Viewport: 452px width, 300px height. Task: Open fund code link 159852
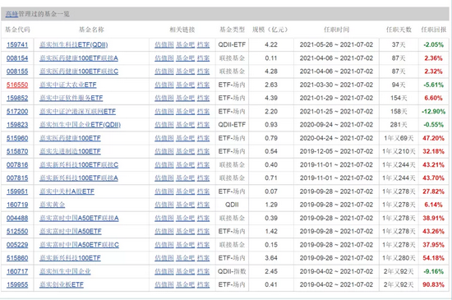coord(17,99)
